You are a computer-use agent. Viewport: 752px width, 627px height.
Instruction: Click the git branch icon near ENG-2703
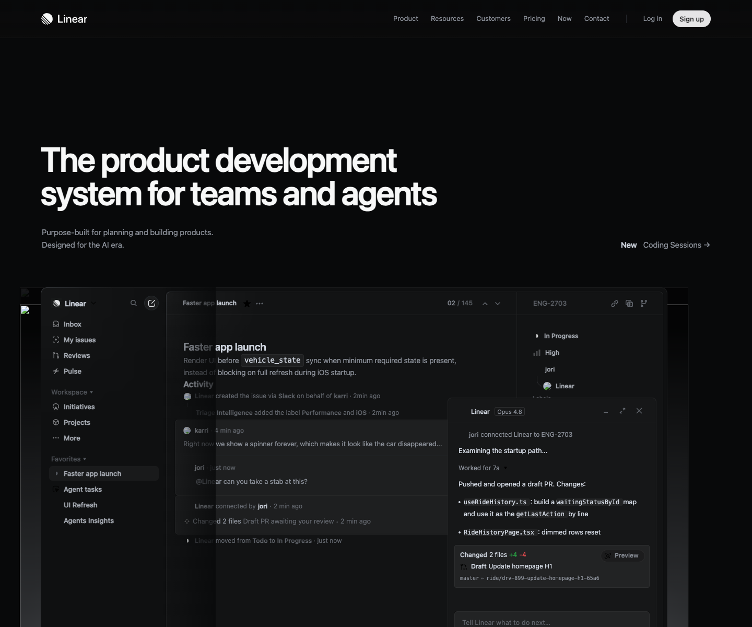644,304
